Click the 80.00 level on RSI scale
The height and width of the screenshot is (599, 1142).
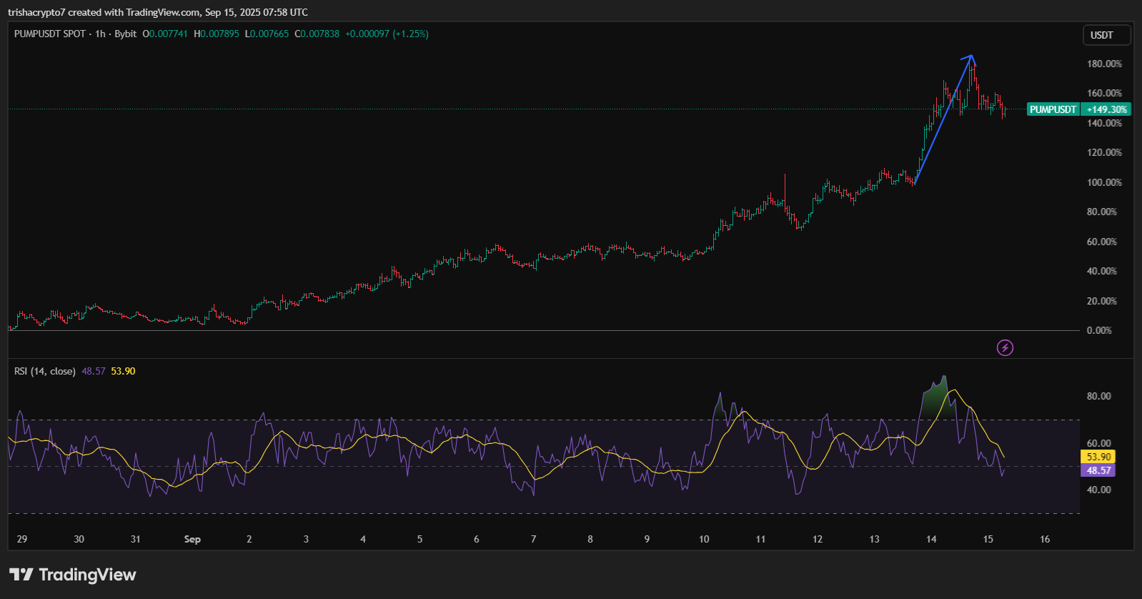pyautogui.click(x=1098, y=396)
